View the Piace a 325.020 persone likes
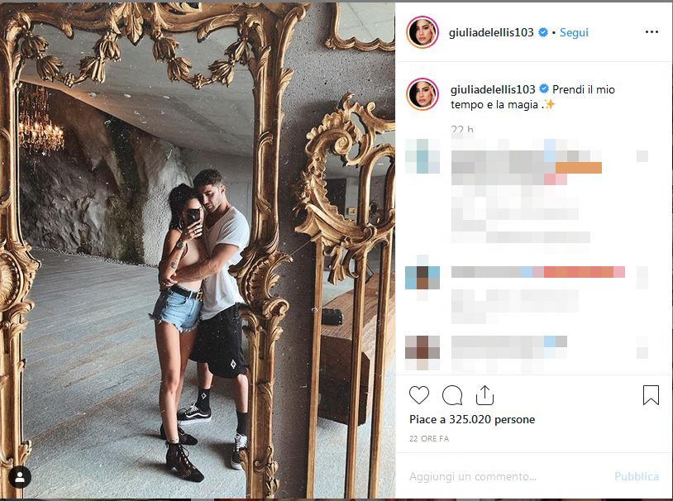This screenshot has height=501, width=673. pos(472,419)
